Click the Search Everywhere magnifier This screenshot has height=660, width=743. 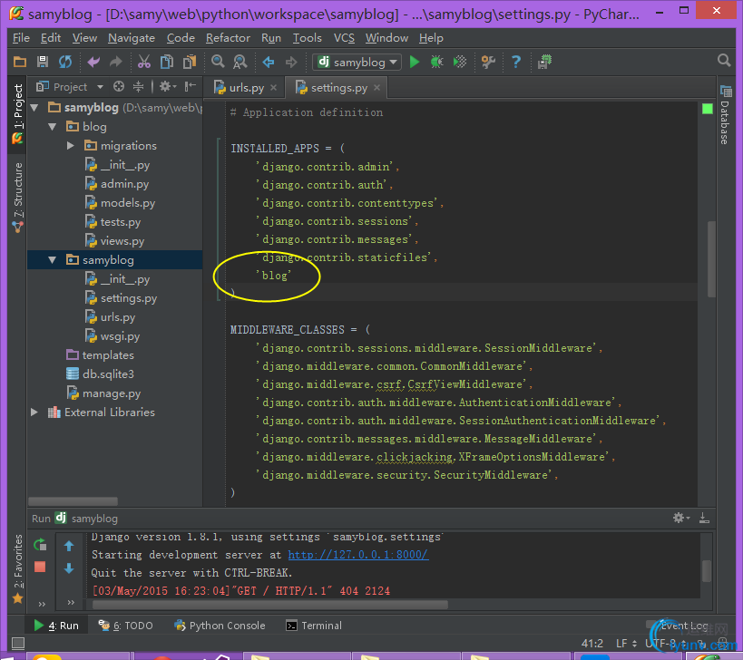point(724,61)
